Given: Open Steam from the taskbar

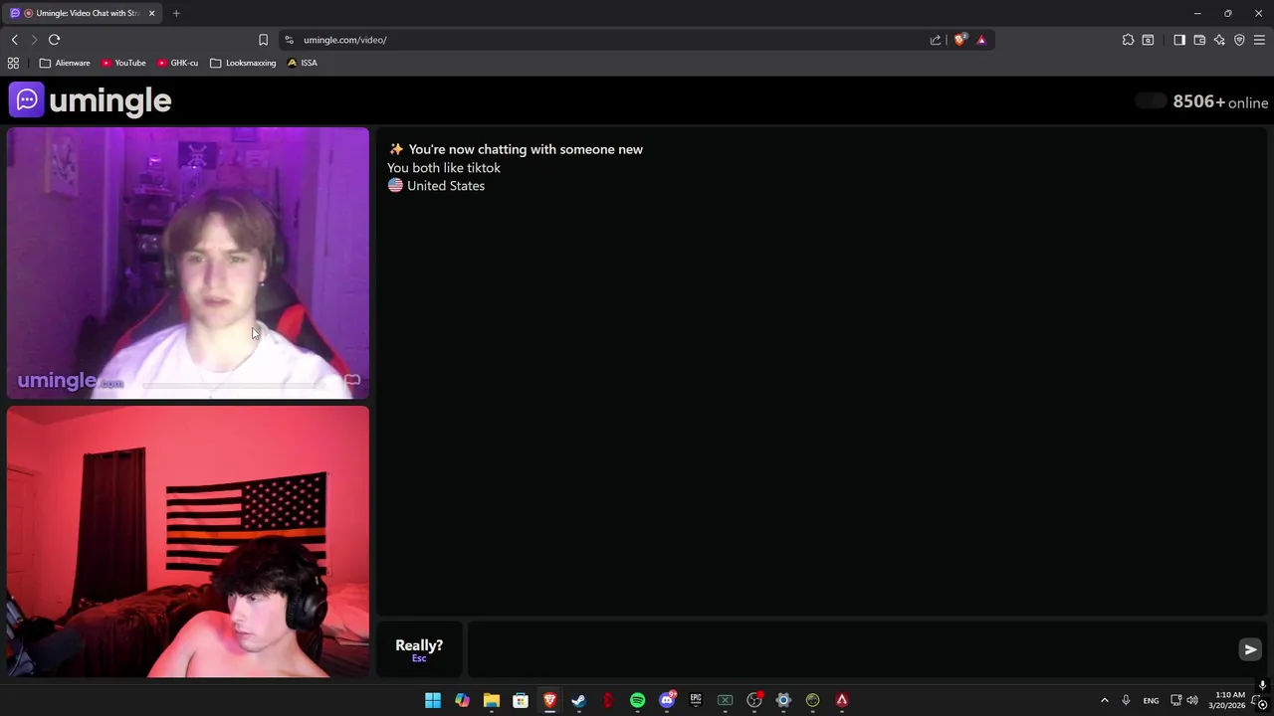Looking at the screenshot, I should click(578, 700).
